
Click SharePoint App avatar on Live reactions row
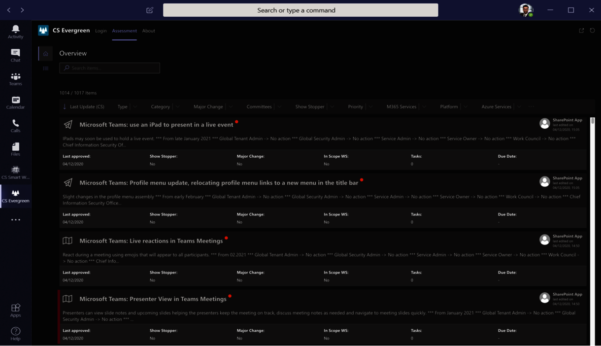(x=544, y=240)
